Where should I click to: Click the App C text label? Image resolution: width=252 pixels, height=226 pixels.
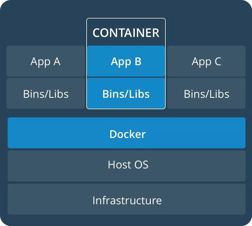[x=206, y=62]
